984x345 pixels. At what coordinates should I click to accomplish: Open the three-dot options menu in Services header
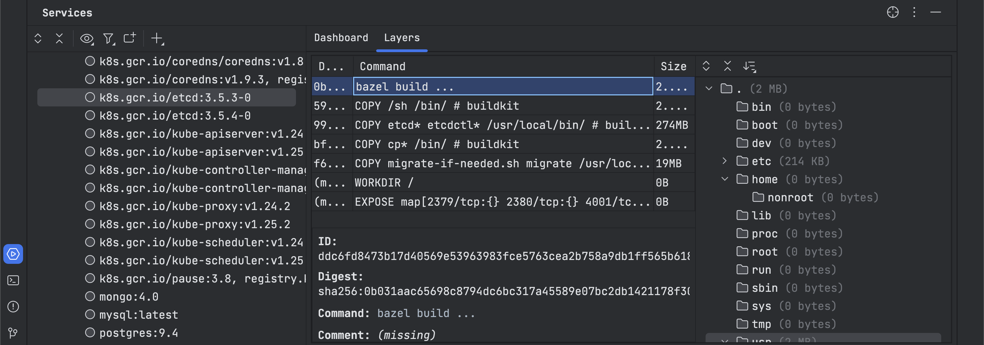click(914, 13)
